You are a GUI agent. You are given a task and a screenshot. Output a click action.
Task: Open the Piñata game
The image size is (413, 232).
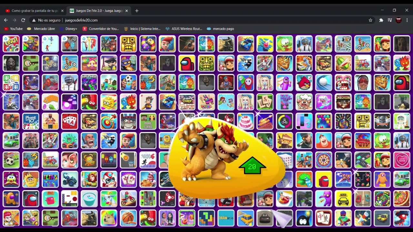[206, 102]
